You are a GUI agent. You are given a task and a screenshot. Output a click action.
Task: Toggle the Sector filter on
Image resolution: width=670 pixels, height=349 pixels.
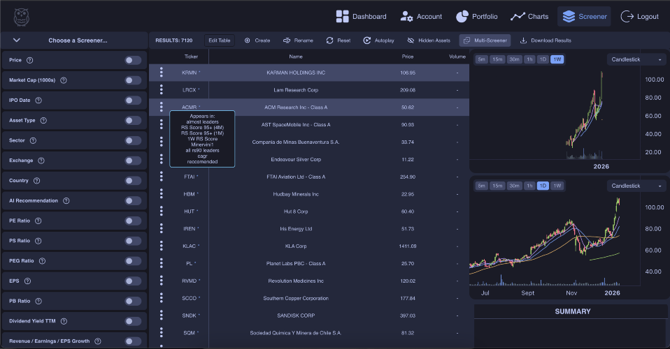pyautogui.click(x=133, y=140)
